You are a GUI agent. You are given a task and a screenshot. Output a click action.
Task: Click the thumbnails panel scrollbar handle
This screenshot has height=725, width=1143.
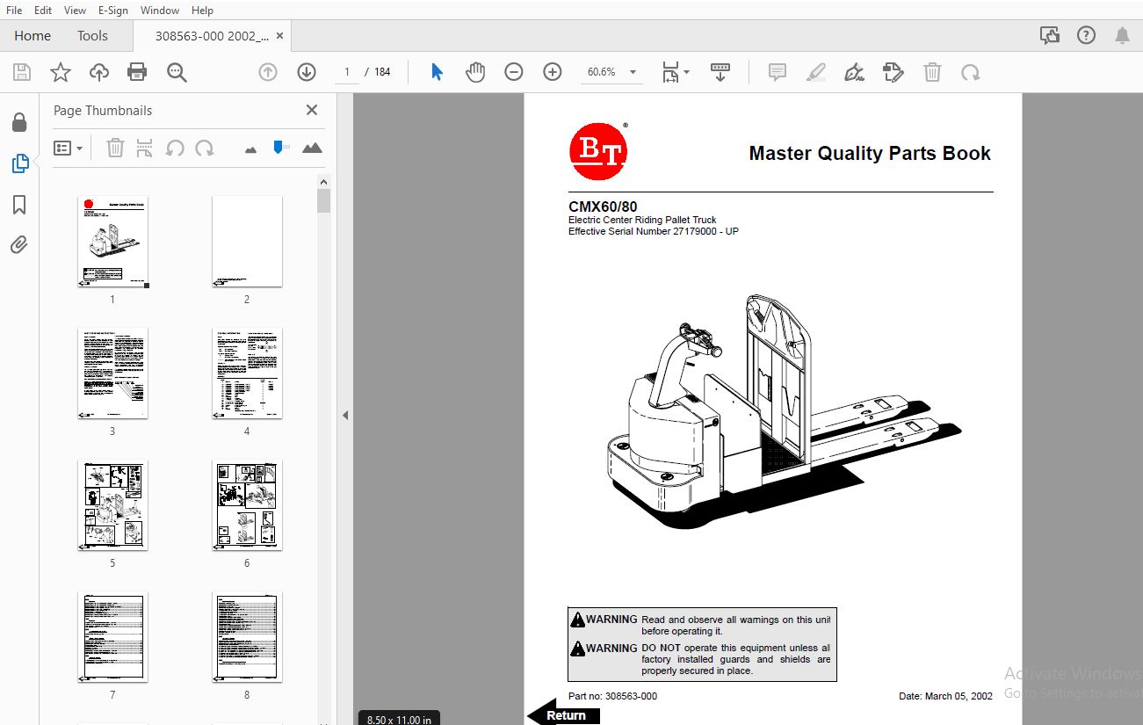pyautogui.click(x=323, y=200)
